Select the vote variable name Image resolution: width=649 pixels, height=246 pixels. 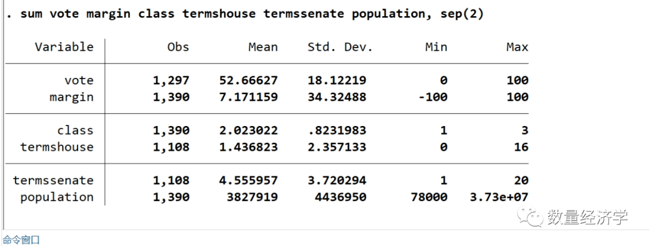pos(79,80)
